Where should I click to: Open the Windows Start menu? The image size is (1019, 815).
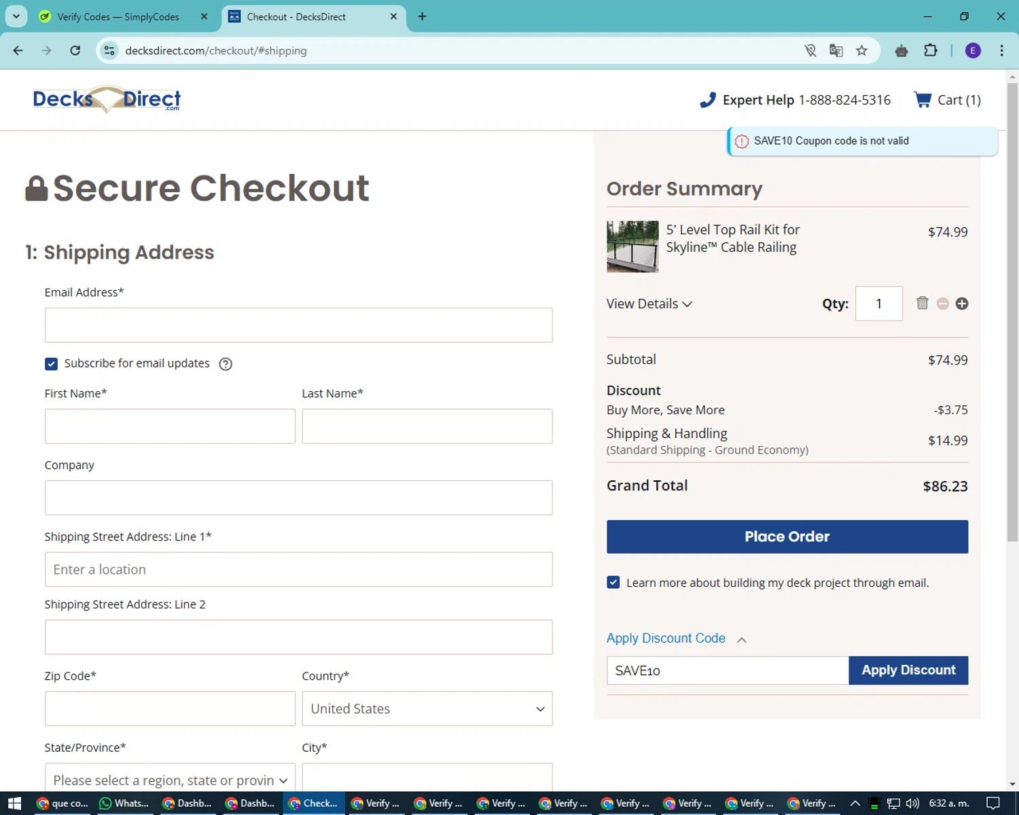15,803
